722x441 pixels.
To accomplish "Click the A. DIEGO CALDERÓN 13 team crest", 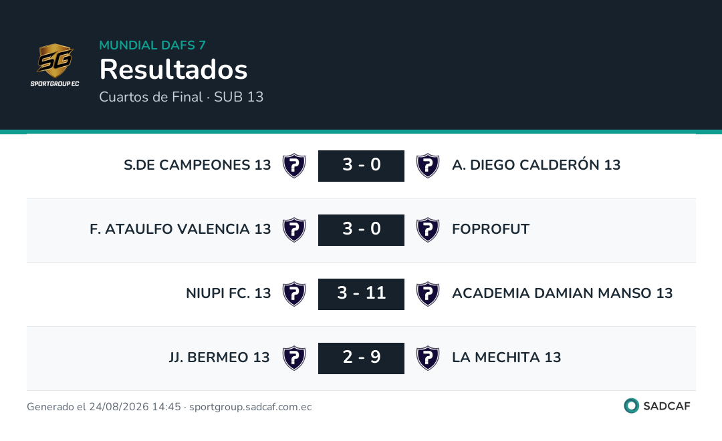I will point(428,166).
